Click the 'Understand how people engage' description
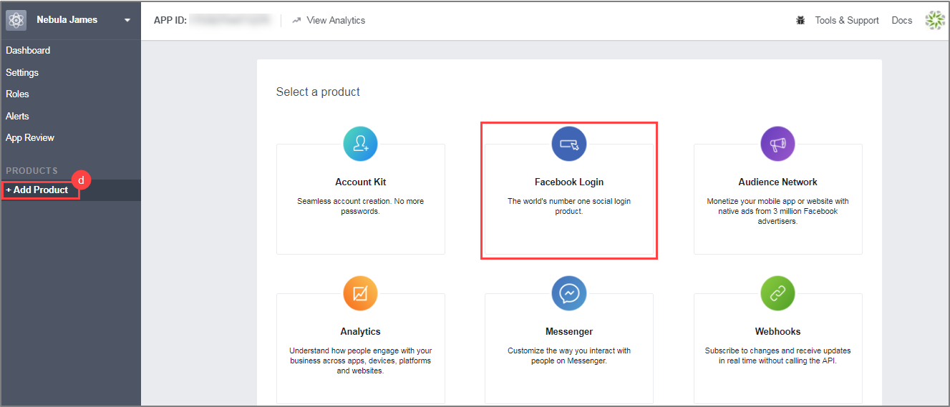 point(361,361)
